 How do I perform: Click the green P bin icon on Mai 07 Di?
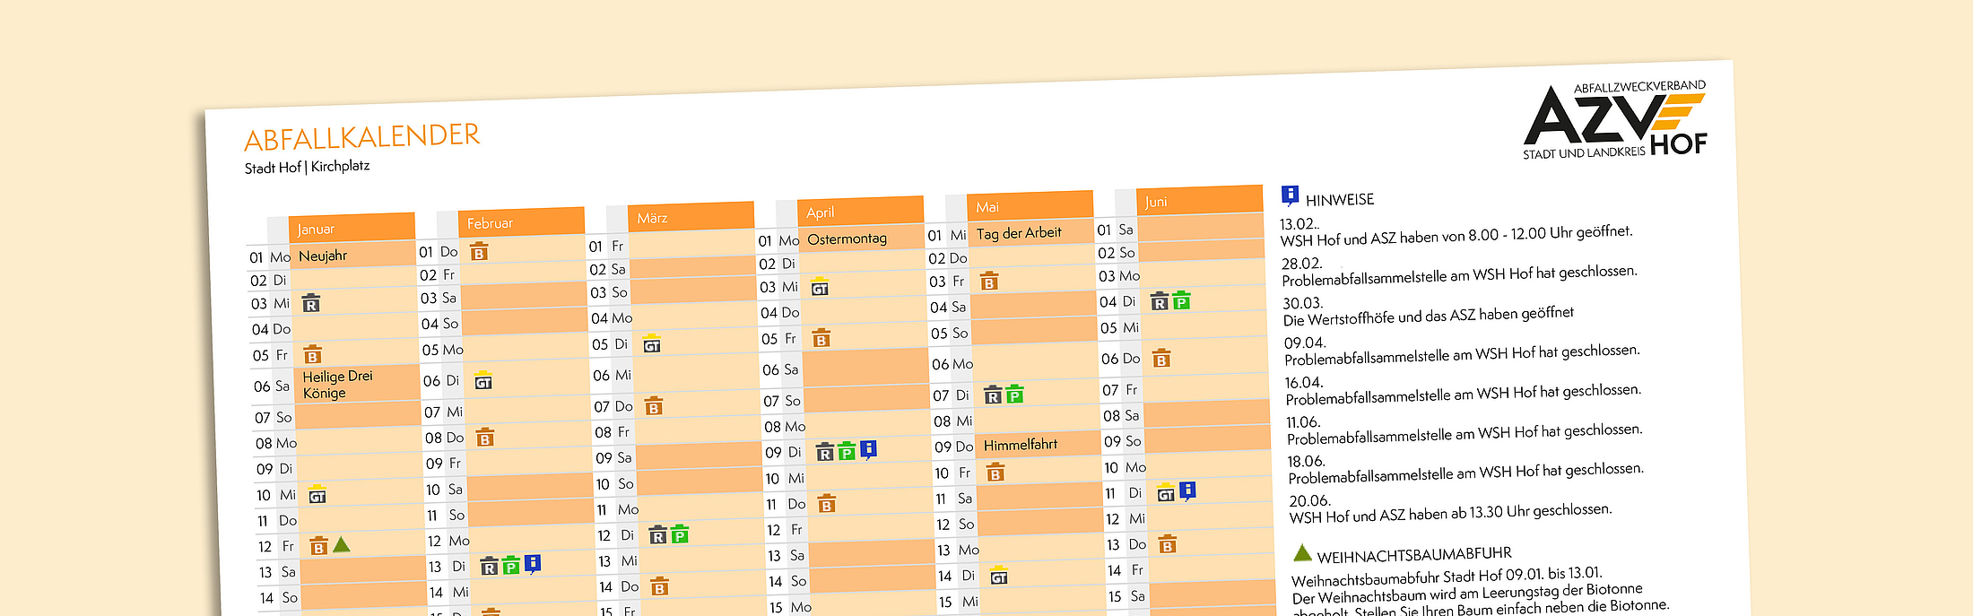click(x=1014, y=394)
